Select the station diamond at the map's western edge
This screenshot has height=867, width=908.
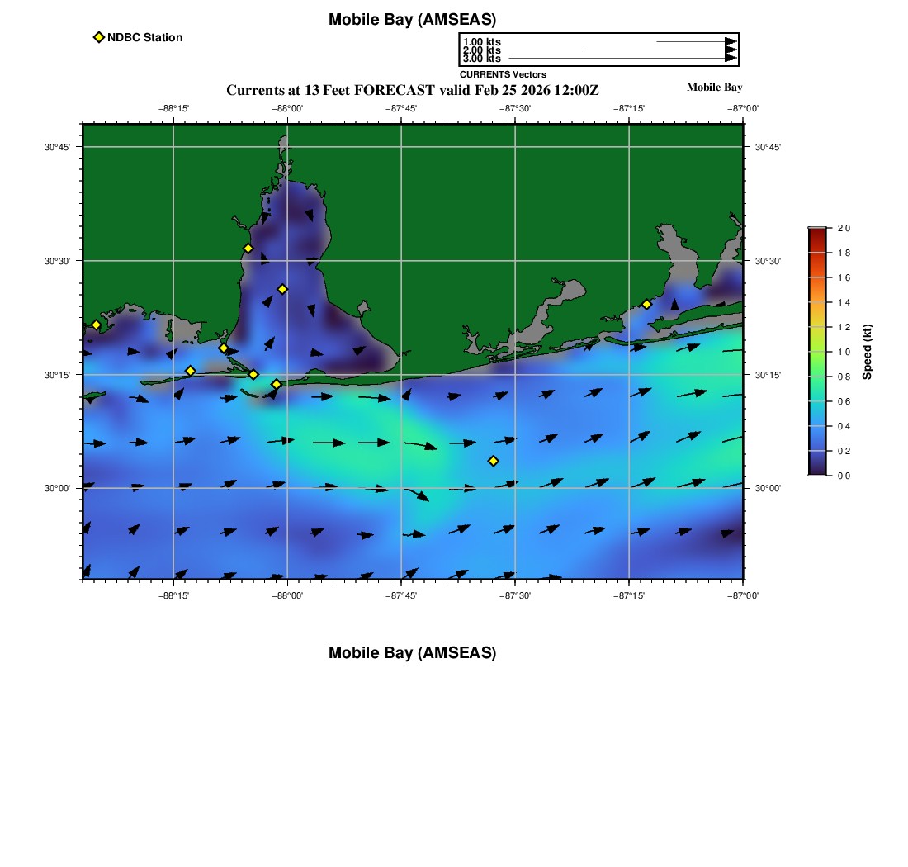click(x=96, y=325)
